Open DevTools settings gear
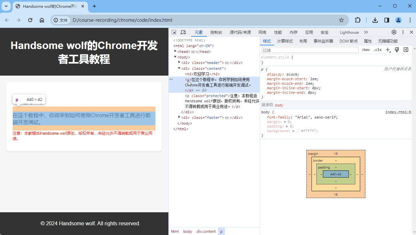Screen dimensions: 416x235 tap(394, 32)
